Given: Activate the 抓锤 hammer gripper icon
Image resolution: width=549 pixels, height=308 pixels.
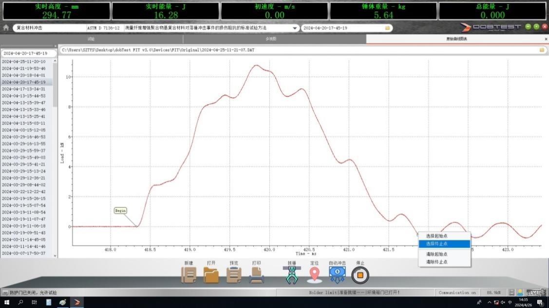Looking at the screenshot, I should pyautogui.click(x=292, y=275).
